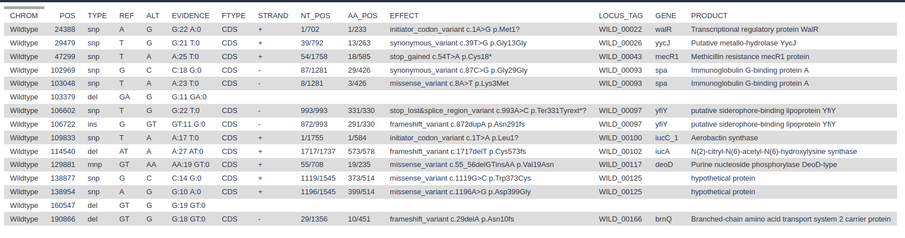The width and height of the screenshot is (905, 238).
Task: Click the stop_gained c.54T>A effect cell
Action: pyautogui.click(x=440, y=57)
